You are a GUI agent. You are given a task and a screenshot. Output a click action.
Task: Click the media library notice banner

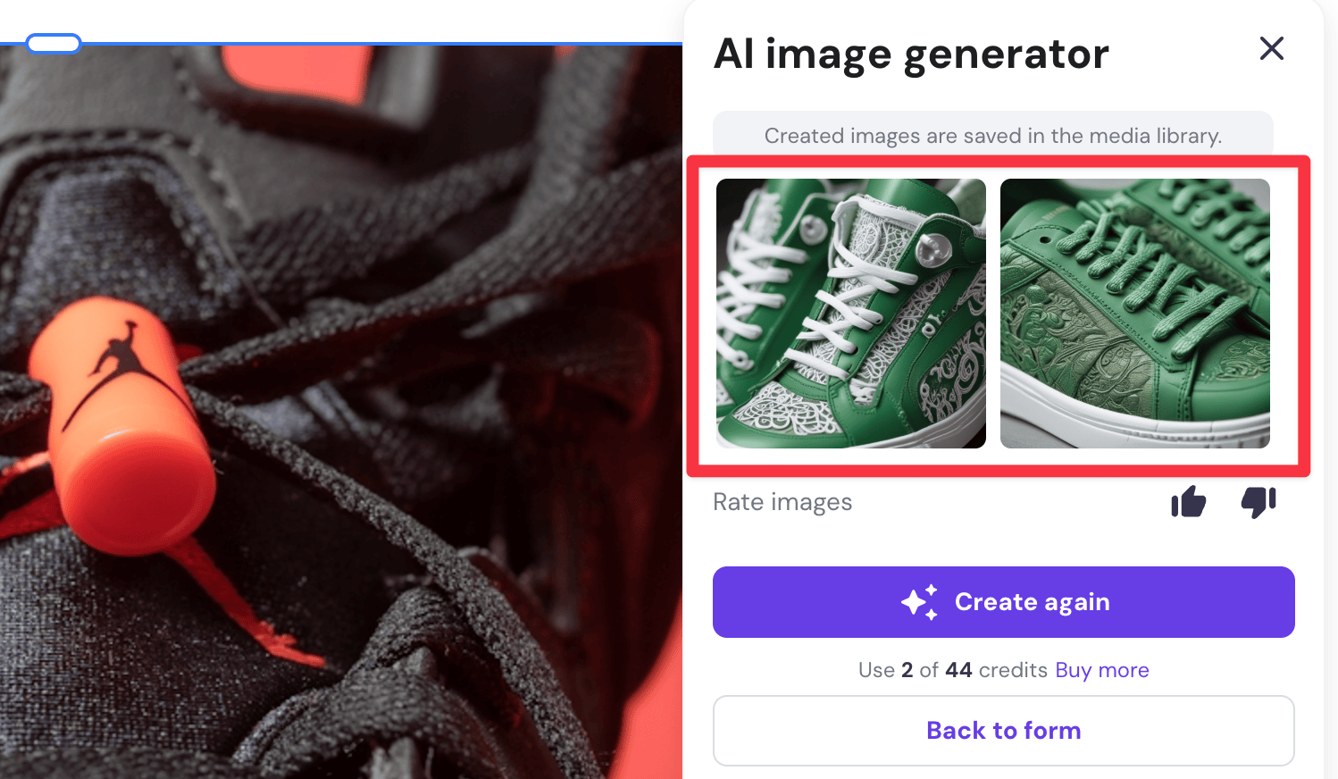[992, 136]
